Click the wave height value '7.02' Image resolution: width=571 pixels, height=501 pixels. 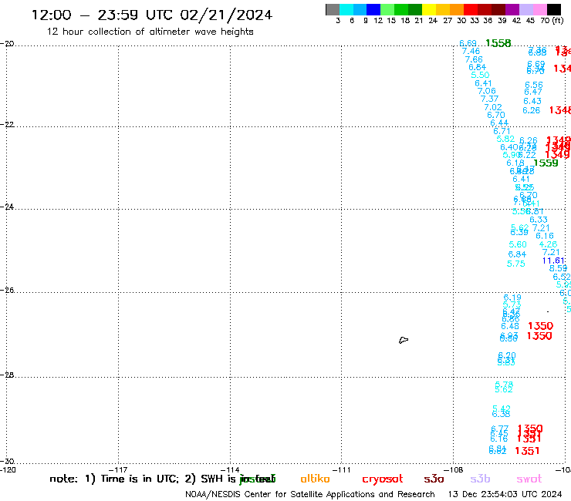point(493,107)
